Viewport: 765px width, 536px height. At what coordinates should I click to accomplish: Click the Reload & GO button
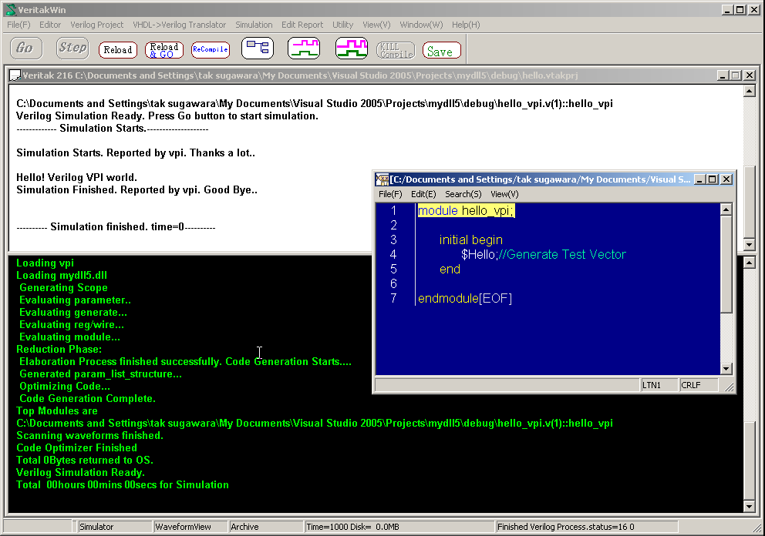pyautogui.click(x=164, y=50)
